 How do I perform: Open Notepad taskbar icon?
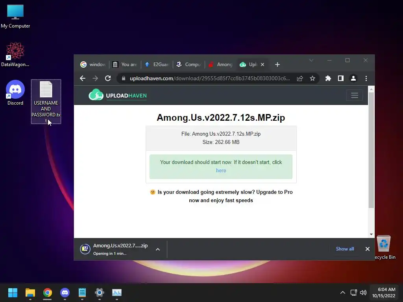tap(82, 293)
